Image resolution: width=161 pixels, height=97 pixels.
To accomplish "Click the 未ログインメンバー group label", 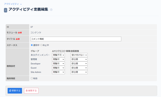I will [x=40, y=55].
